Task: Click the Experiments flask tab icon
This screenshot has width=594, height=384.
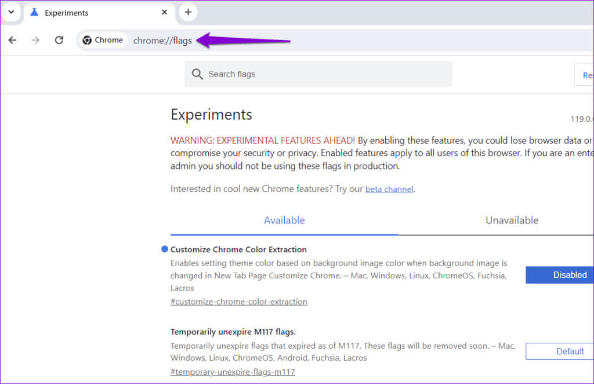Action: 34,12
